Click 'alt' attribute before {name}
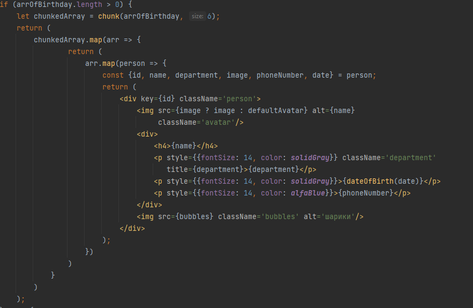The height and width of the screenshot is (308, 473). (x=319, y=110)
